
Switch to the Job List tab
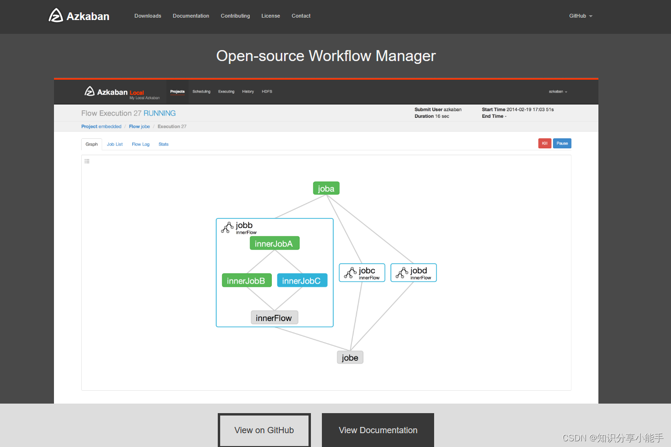tap(115, 145)
